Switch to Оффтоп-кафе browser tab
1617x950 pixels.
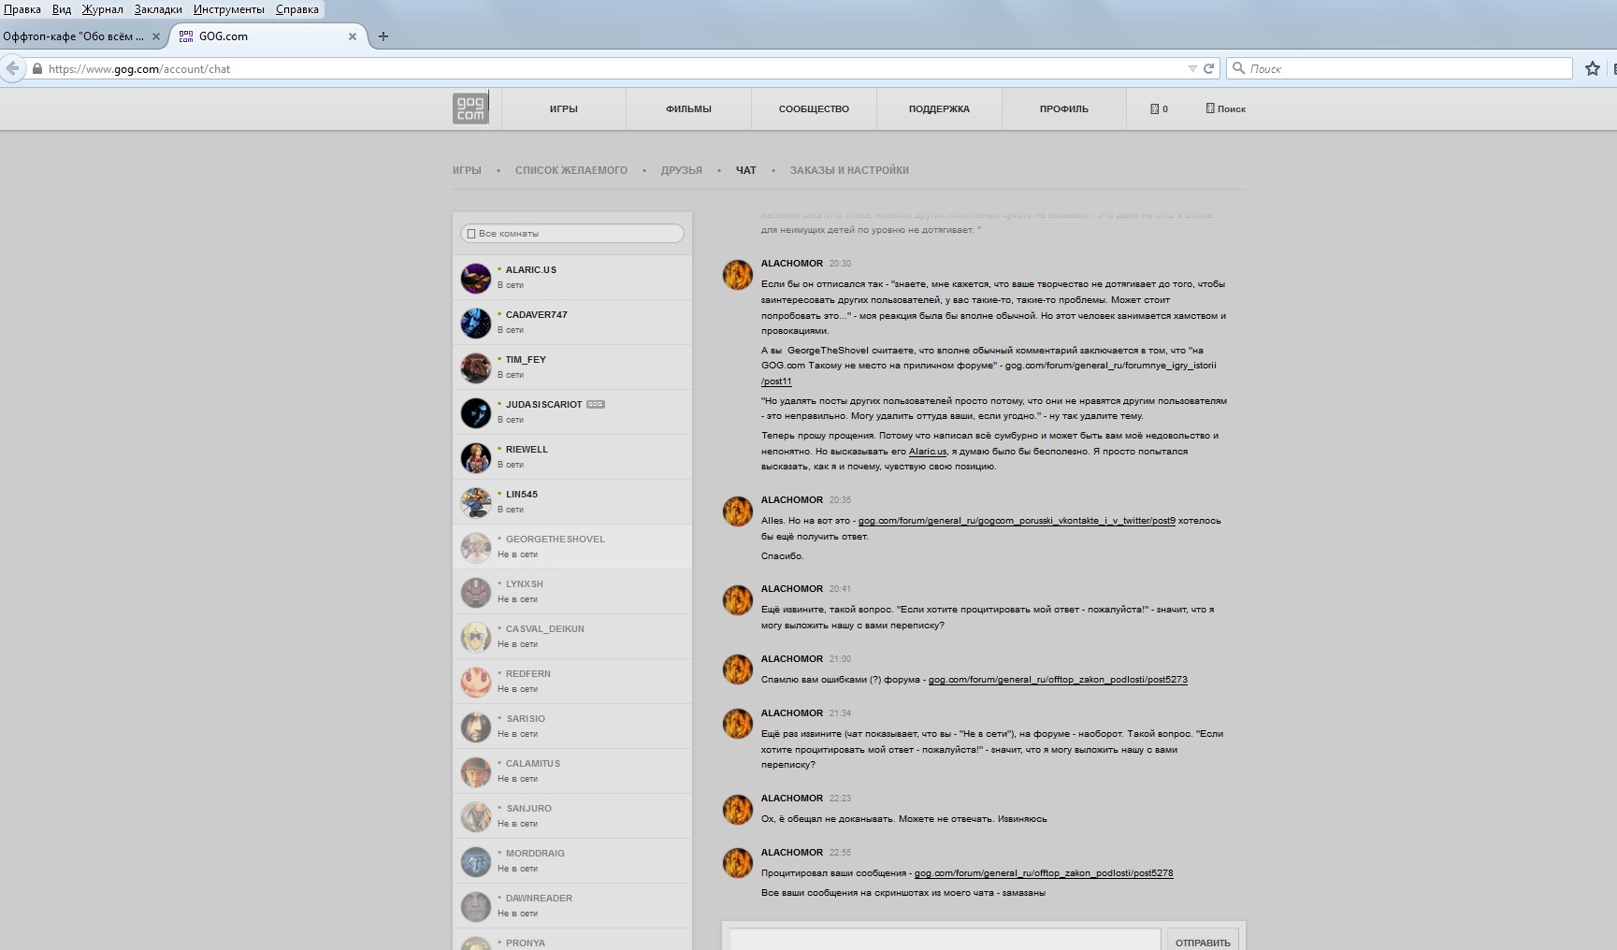tap(83, 36)
